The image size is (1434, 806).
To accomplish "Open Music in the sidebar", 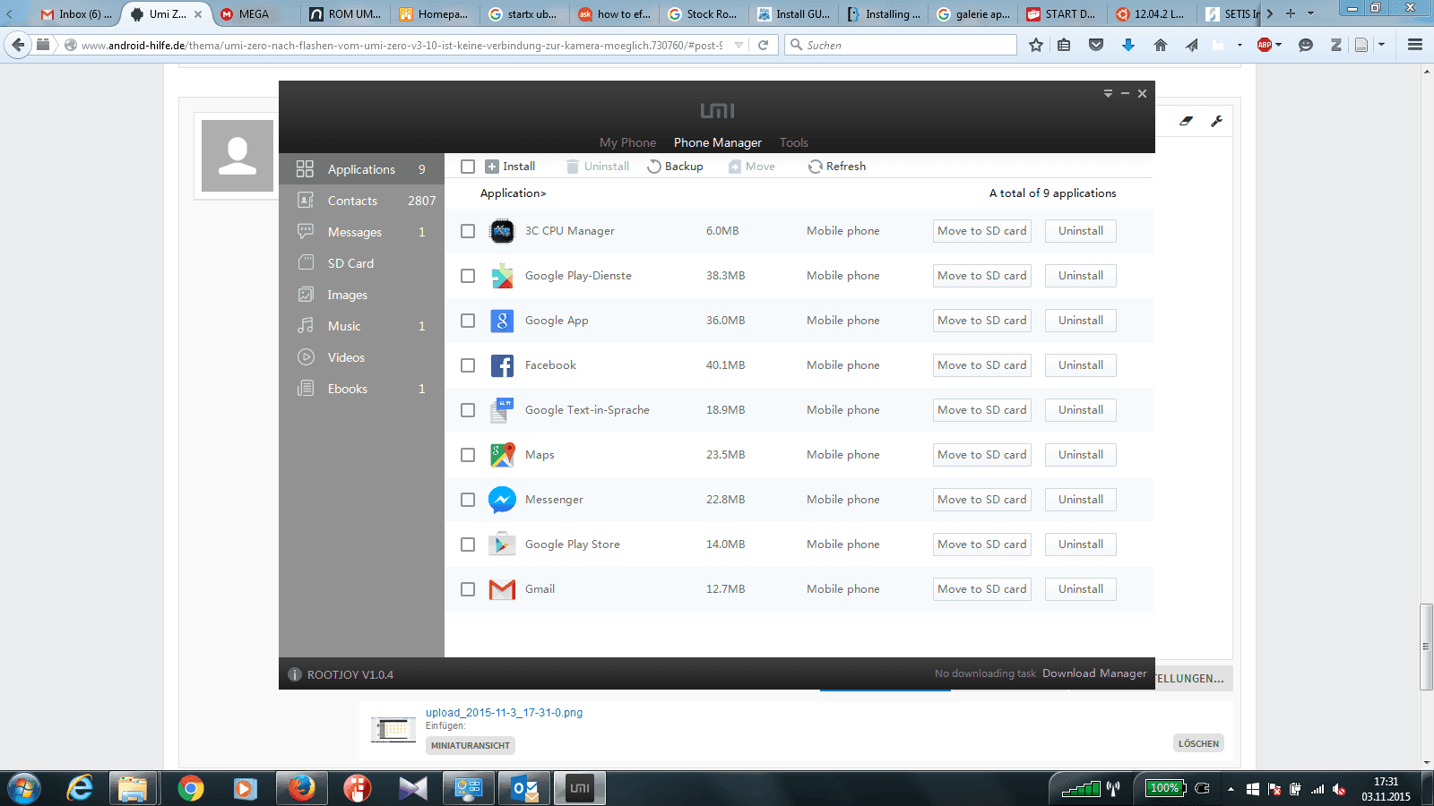I will [x=361, y=326].
